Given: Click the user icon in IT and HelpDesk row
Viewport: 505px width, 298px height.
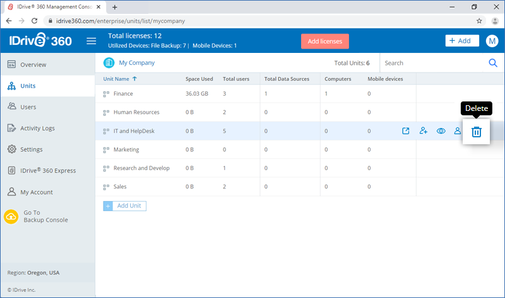Looking at the screenshot, I should 457,131.
